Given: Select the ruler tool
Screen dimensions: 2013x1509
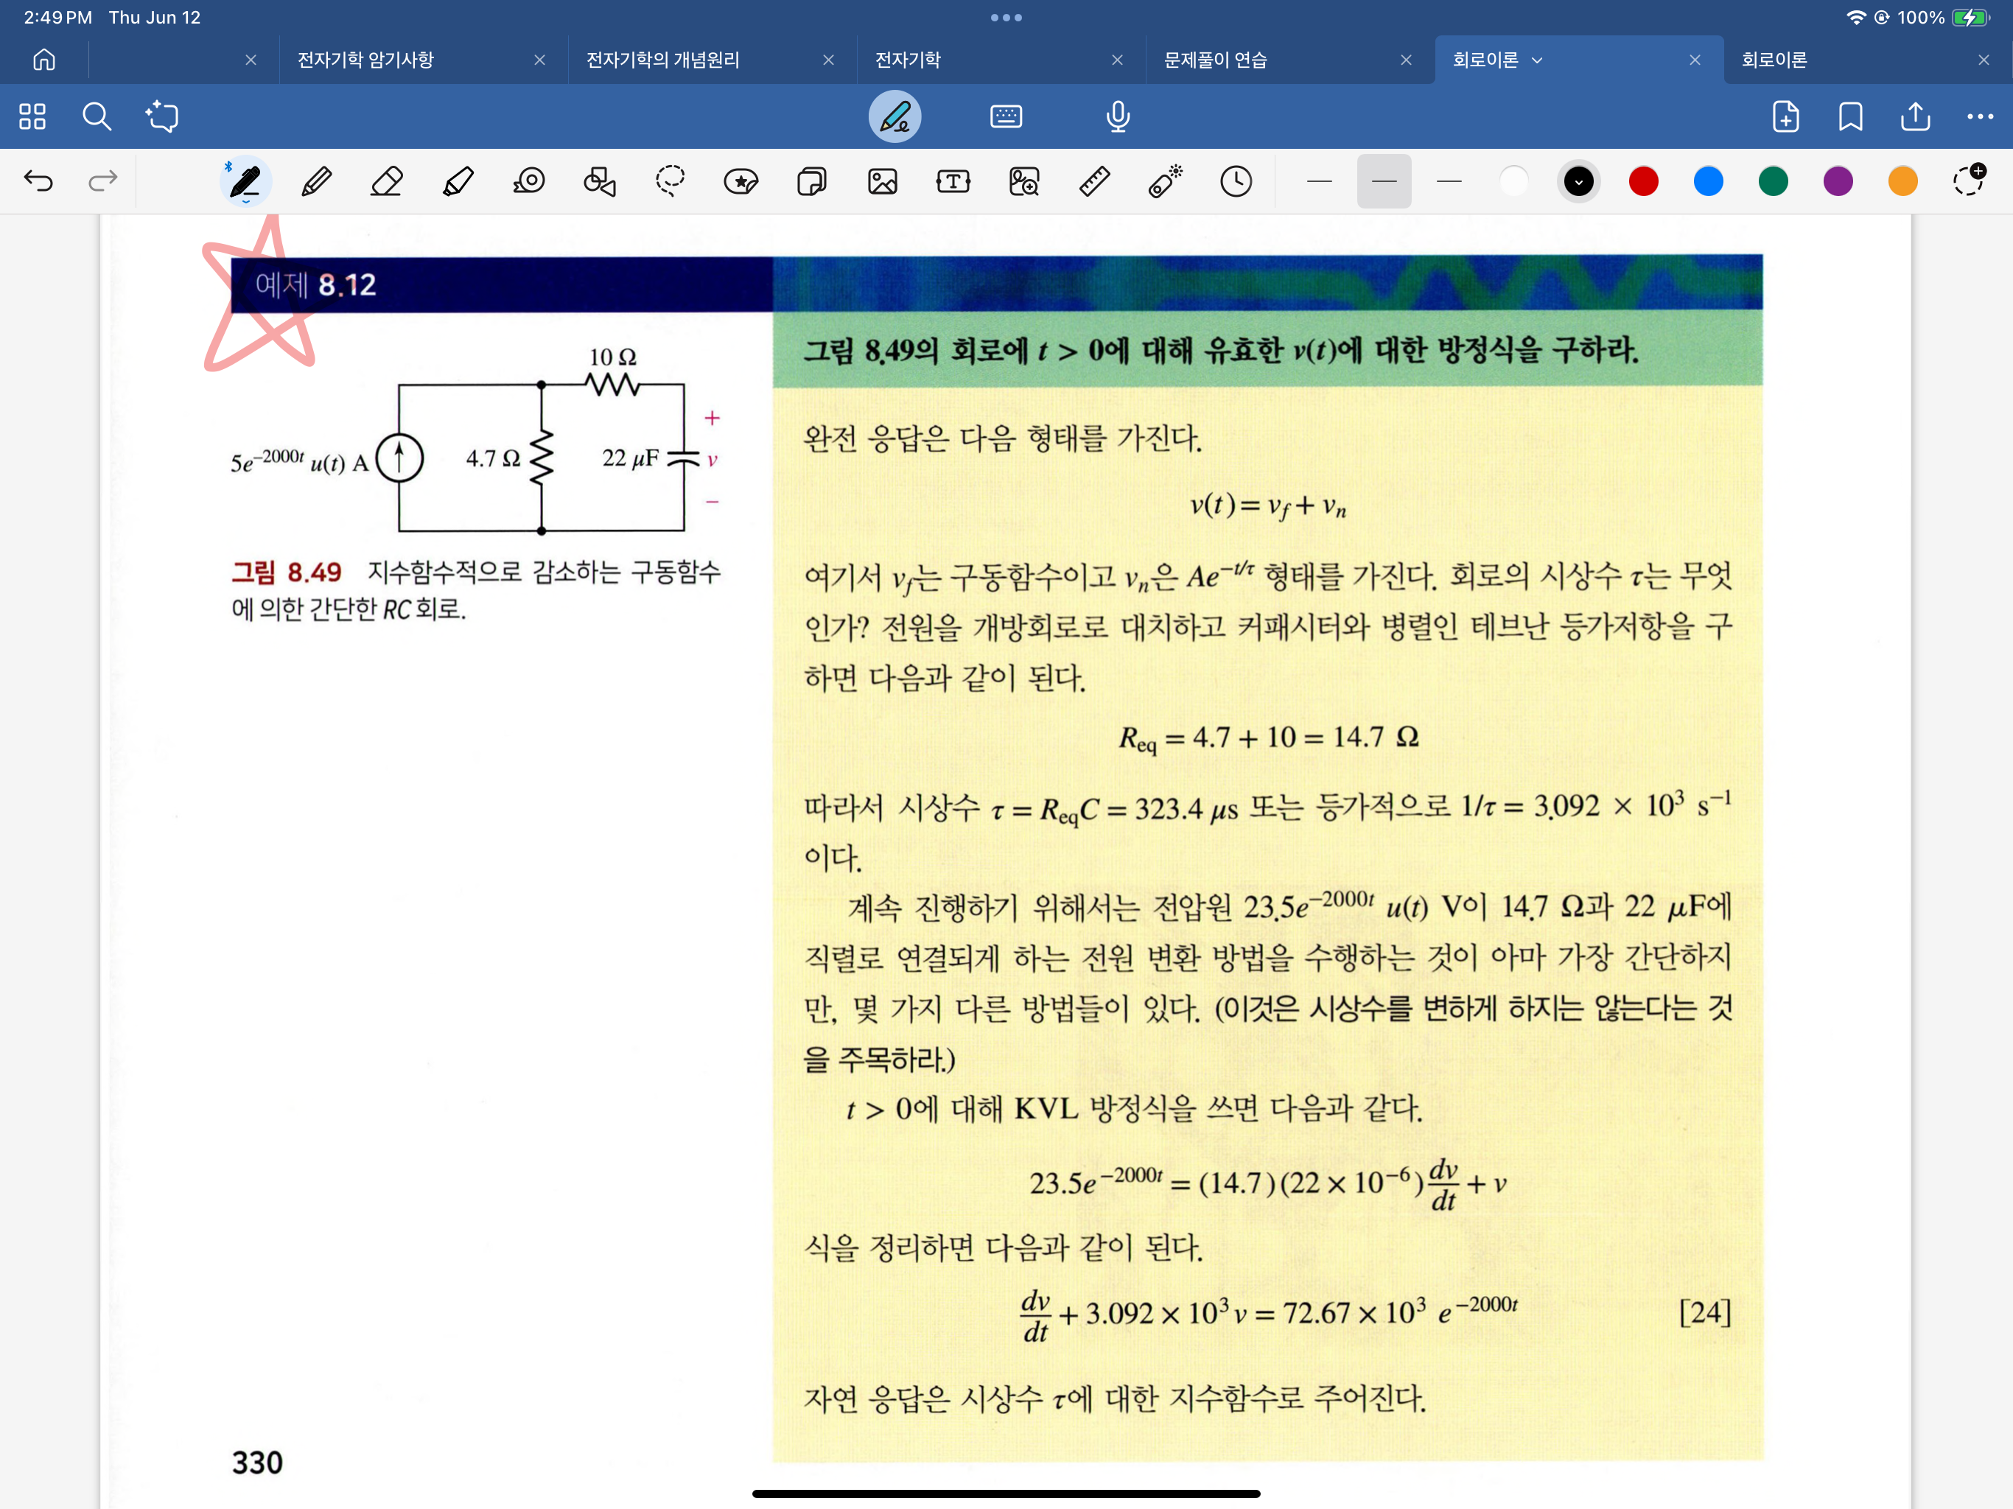Looking at the screenshot, I should pos(1094,181).
